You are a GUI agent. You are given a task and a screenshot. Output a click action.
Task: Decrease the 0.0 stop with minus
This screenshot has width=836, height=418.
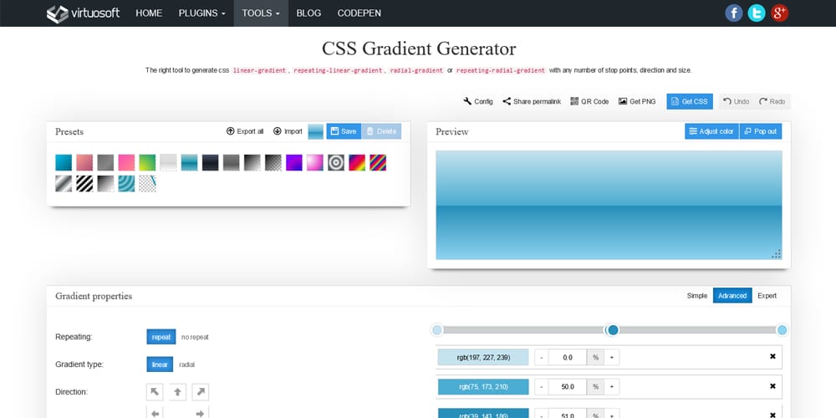click(x=541, y=357)
